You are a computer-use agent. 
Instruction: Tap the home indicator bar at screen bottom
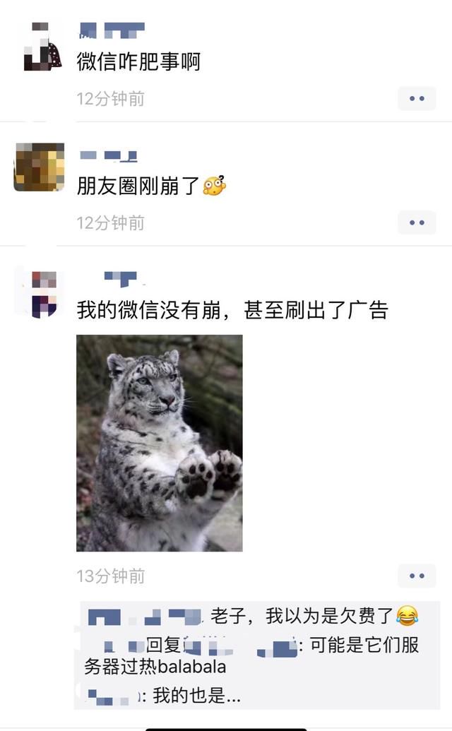pyautogui.click(x=226, y=729)
